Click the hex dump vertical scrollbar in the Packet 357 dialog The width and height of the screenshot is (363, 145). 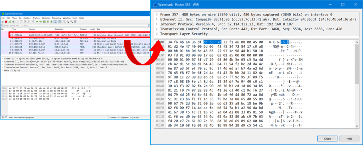[x=357, y=84]
